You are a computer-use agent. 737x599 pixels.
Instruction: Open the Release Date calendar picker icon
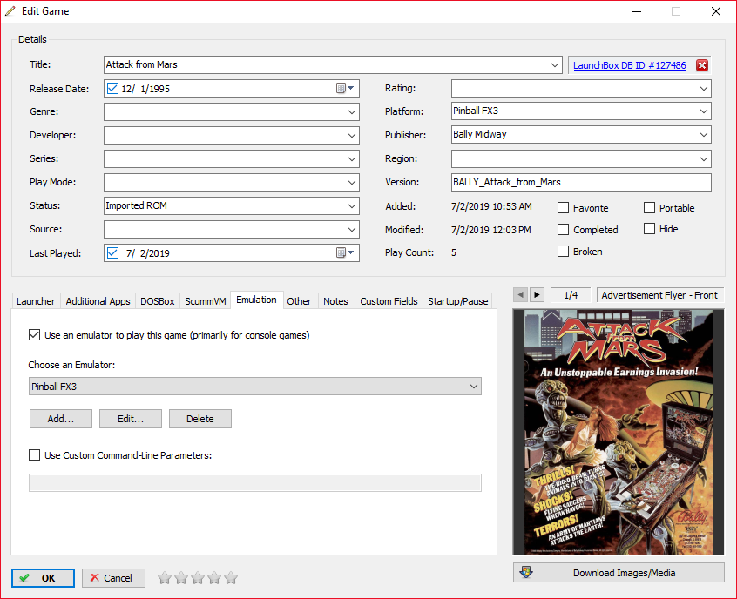coord(345,88)
